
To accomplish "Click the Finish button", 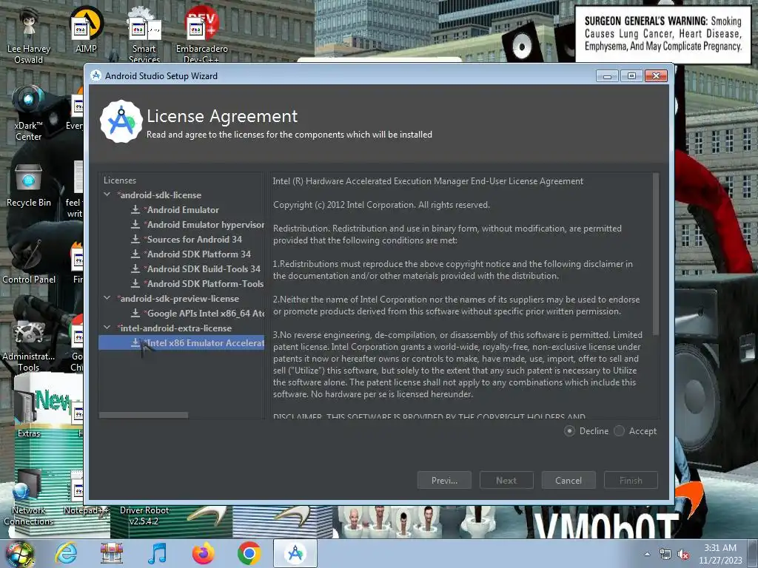I will pyautogui.click(x=631, y=480).
